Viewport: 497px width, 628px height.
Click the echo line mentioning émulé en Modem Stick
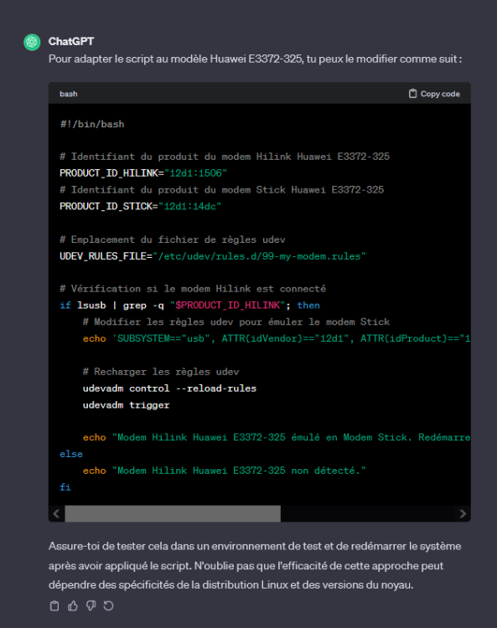coord(277,437)
